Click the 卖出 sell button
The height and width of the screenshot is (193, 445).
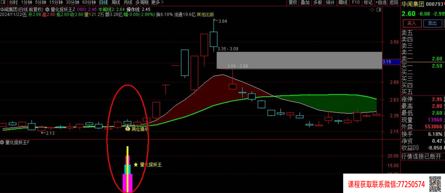pos(433,23)
